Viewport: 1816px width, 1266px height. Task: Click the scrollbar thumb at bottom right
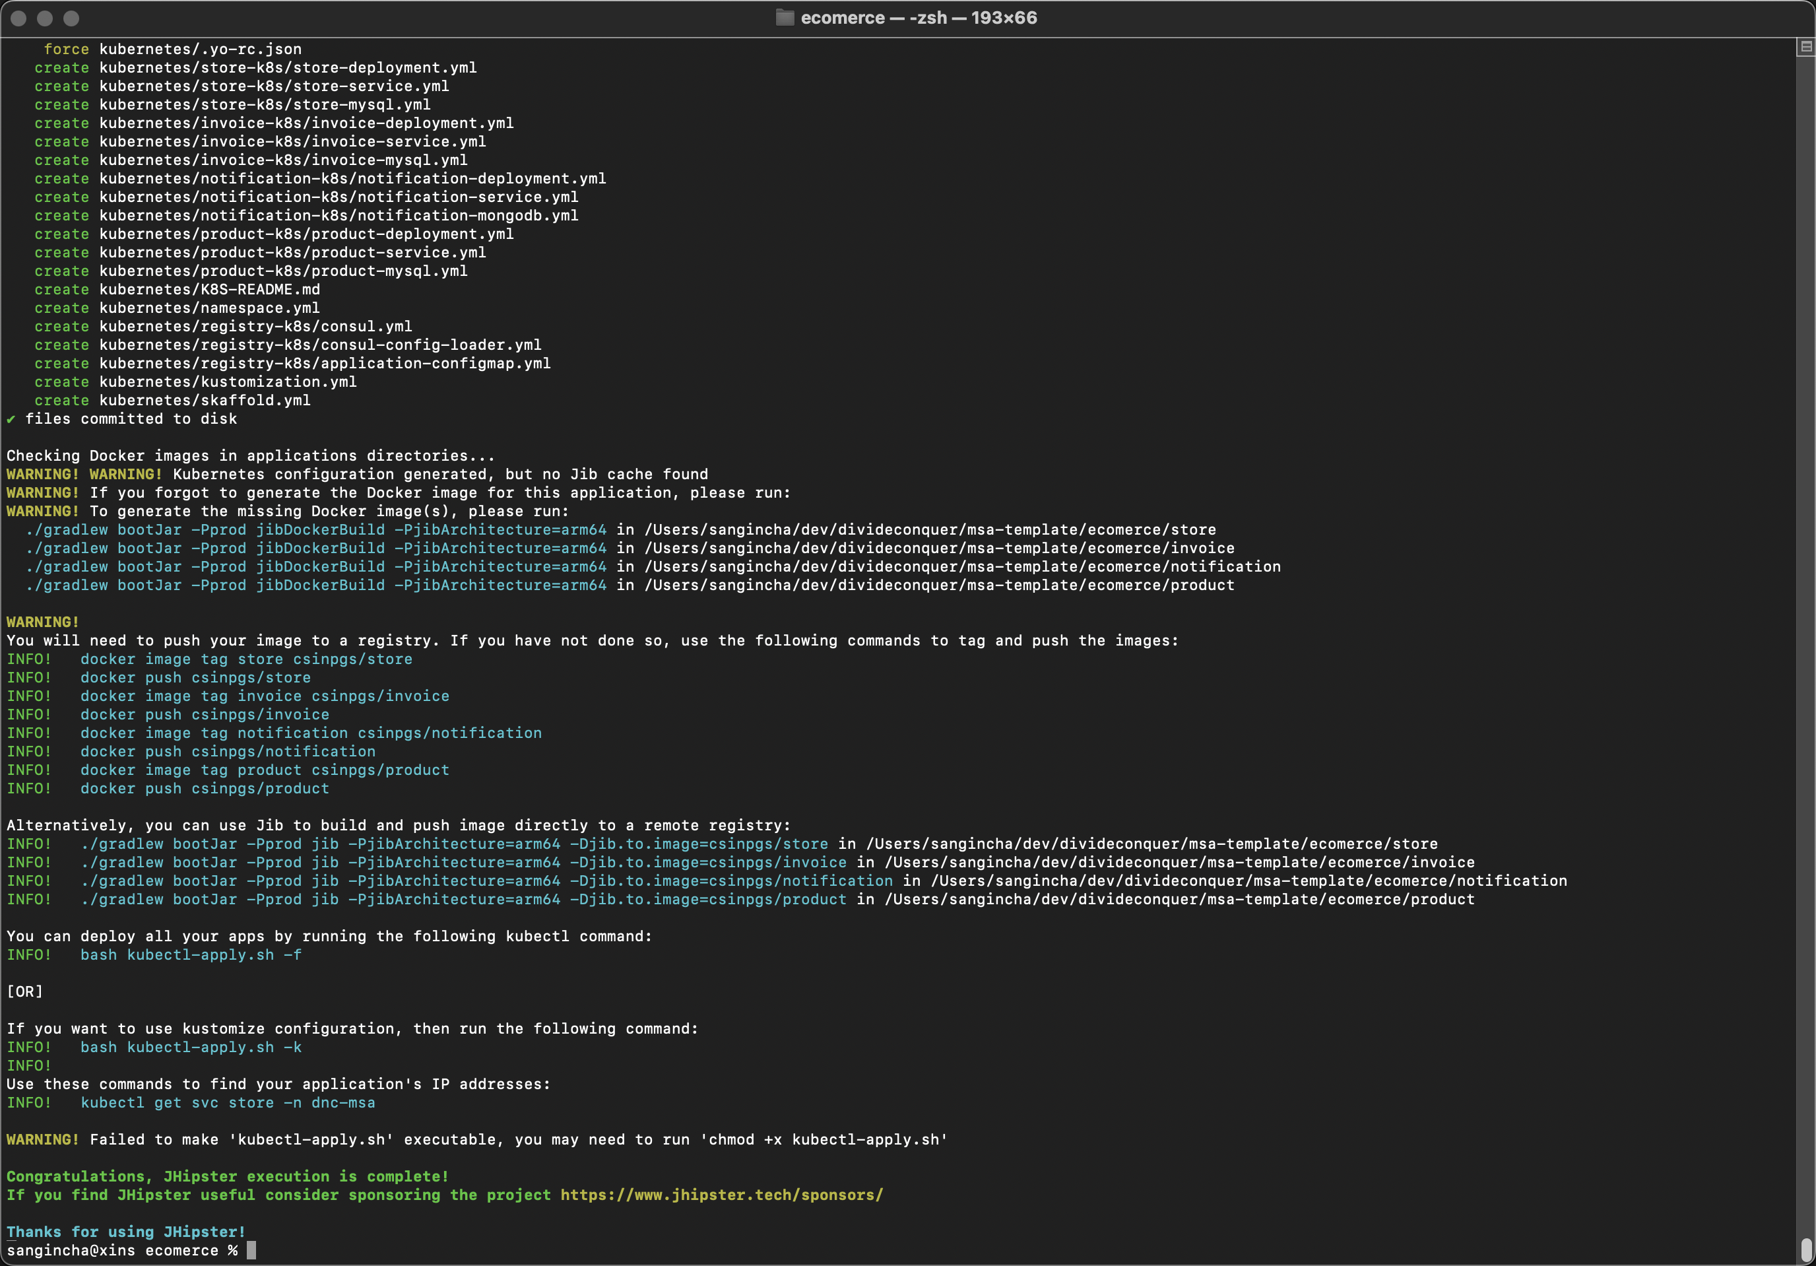pyautogui.click(x=1805, y=1250)
